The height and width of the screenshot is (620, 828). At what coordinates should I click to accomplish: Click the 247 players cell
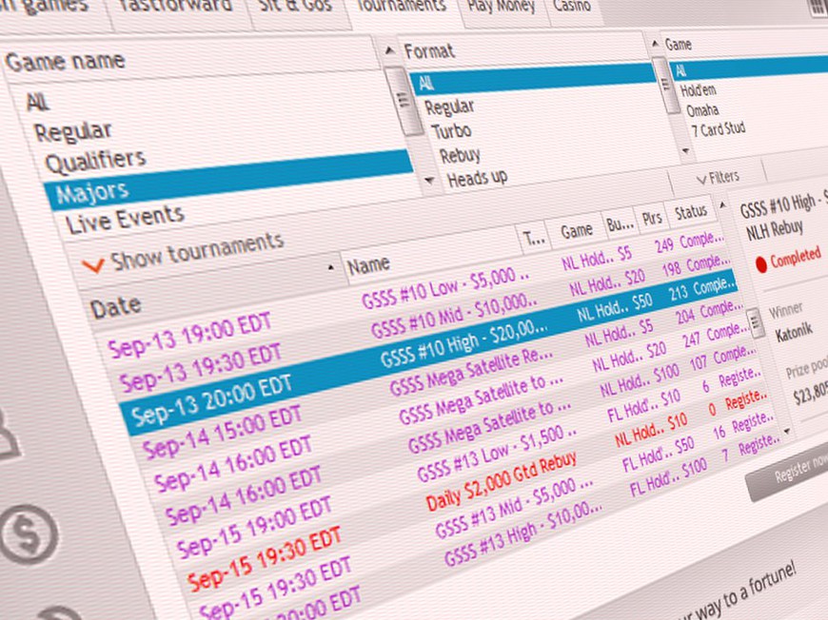(692, 339)
